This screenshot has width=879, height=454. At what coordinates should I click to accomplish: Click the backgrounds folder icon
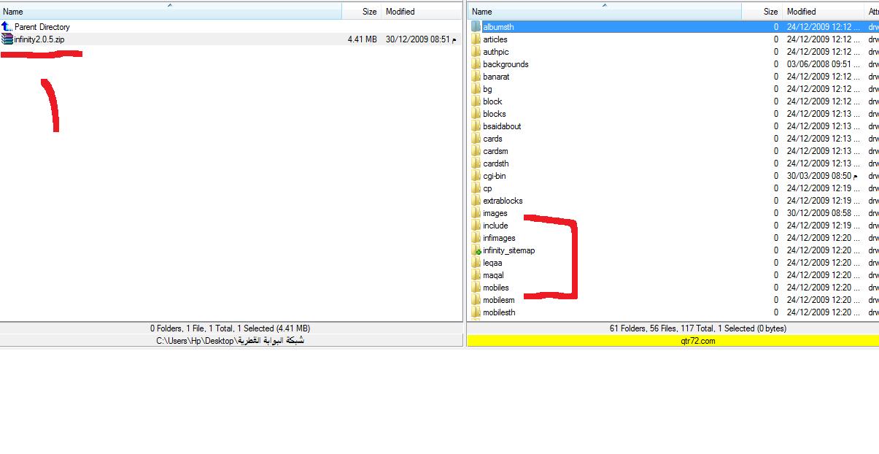pos(476,64)
